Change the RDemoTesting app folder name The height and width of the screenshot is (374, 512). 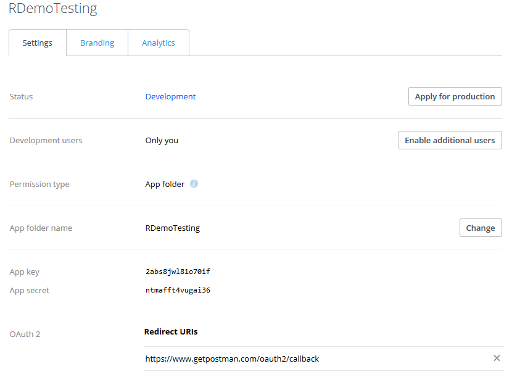pos(481,228)
